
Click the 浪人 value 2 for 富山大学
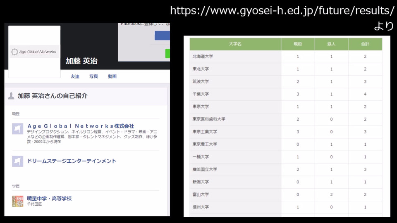(x=331, y=195)
